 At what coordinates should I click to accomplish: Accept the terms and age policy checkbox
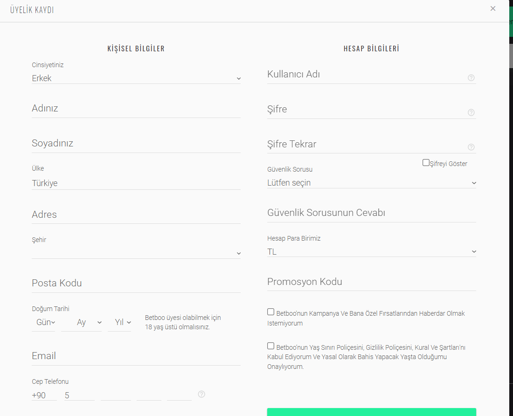271,346
